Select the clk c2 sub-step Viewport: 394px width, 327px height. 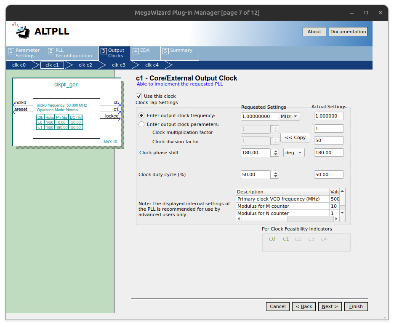[85, 65]
